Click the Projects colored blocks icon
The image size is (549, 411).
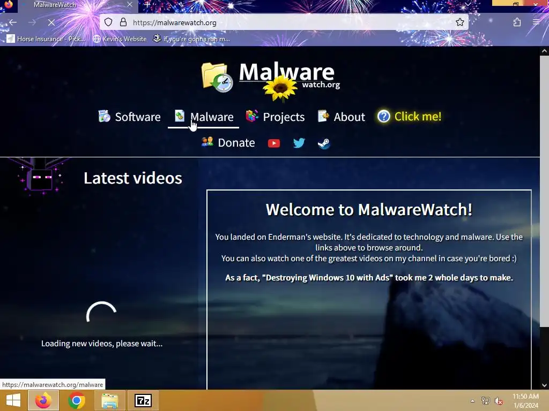tap(252, 116)
